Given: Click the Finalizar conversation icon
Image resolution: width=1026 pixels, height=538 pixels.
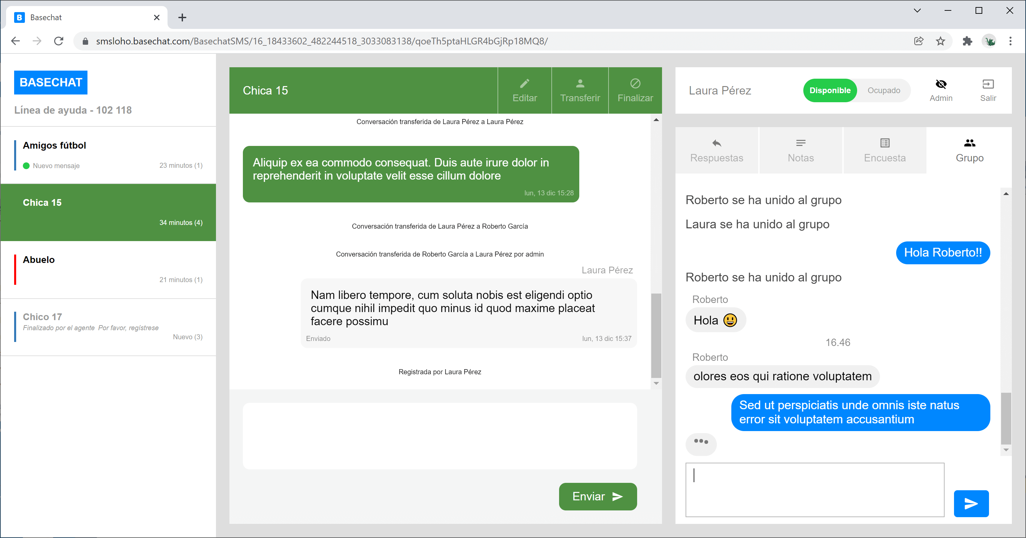Looking at the screenshot, I should point(635,84).
